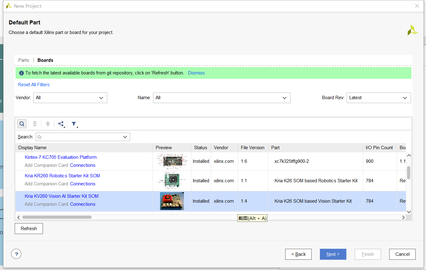Click 'Add Companion Card' text under Kria KV260
426x270 pixels.
(x=46, y=204)
